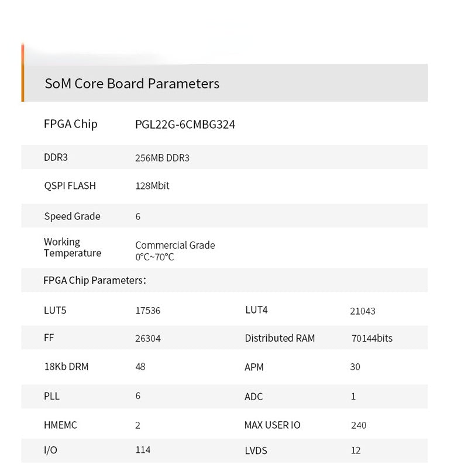Click the orange accent bar beside heading
The image size is (468, 468).
click(x=23, y=76)
